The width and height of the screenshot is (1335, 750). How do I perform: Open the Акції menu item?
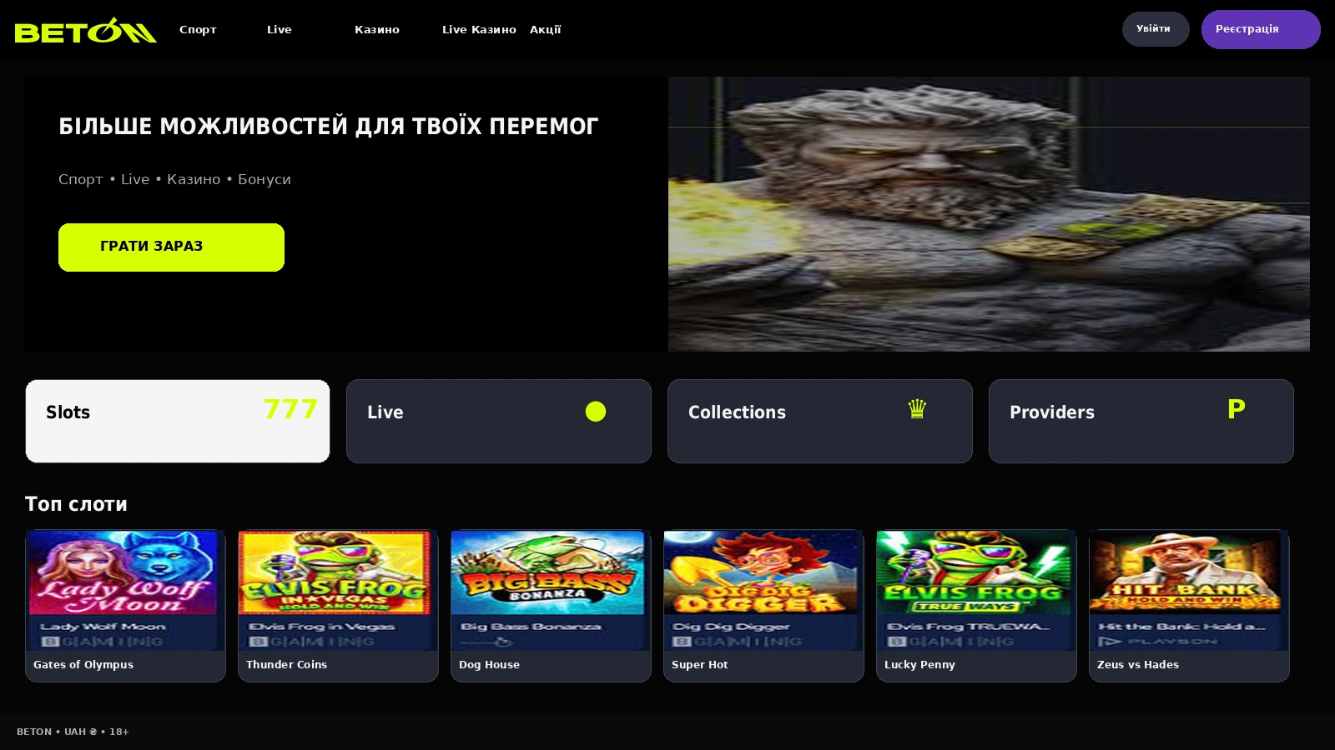(x=546, y=29)
